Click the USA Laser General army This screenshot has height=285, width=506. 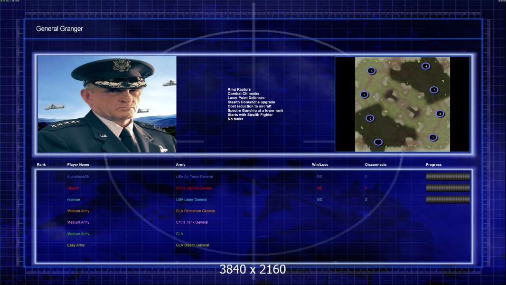[191, 200]
